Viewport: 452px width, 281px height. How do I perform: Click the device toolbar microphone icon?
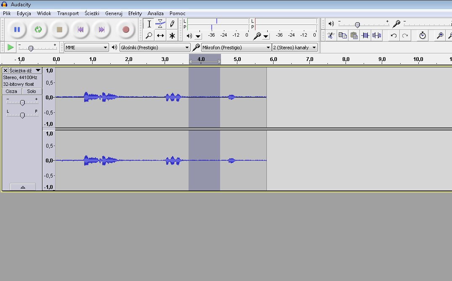(x=196, y=47)
